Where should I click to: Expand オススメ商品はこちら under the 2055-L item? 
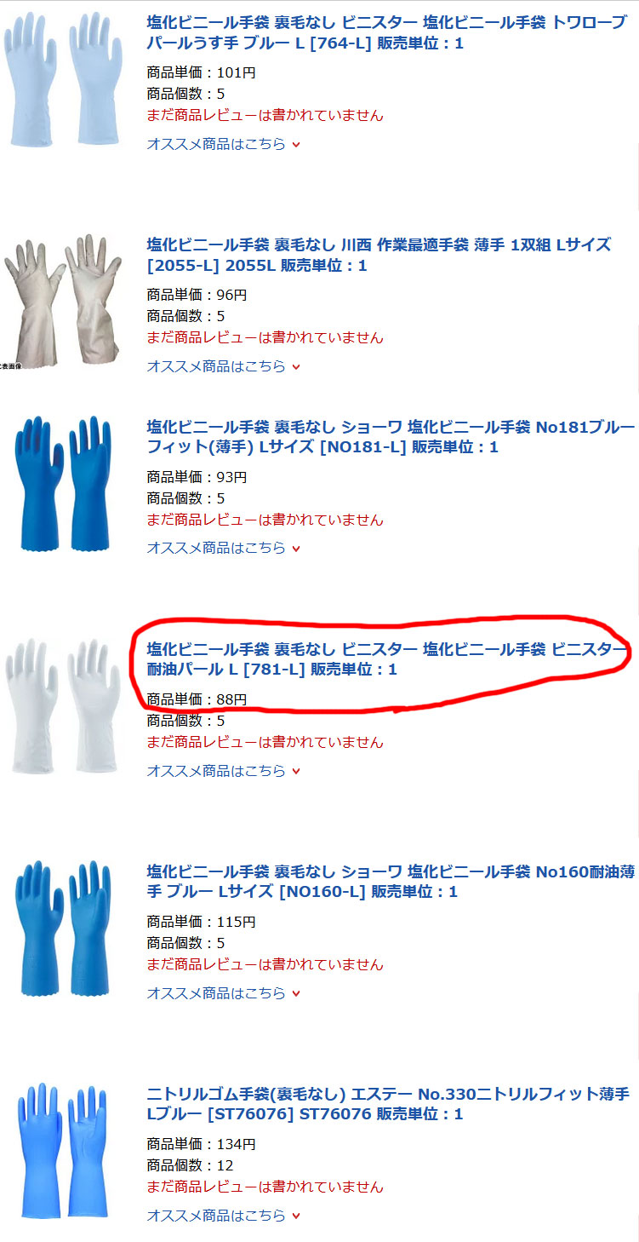coord(224,366)
